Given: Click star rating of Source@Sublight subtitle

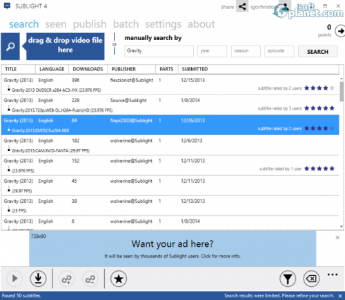Looking at the screenshot, I should (319, 108).
